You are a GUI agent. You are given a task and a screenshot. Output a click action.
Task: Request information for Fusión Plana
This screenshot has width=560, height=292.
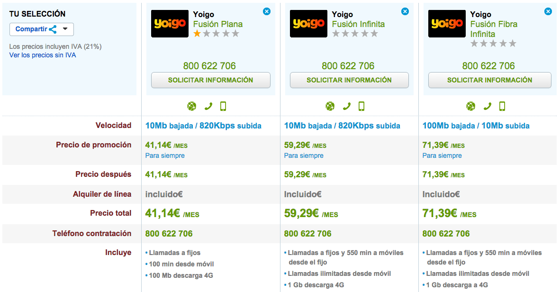[x=211, y=80]
